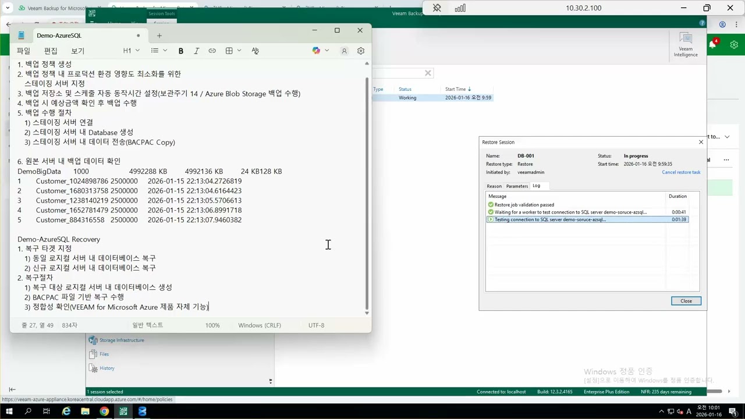This screenshot has height=419, width=745.
Task: Close the Restore Session dialog with X
Action: pos(701,142)
